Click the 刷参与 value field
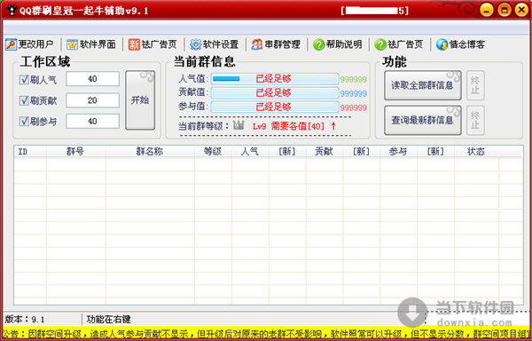 [92, 122]
